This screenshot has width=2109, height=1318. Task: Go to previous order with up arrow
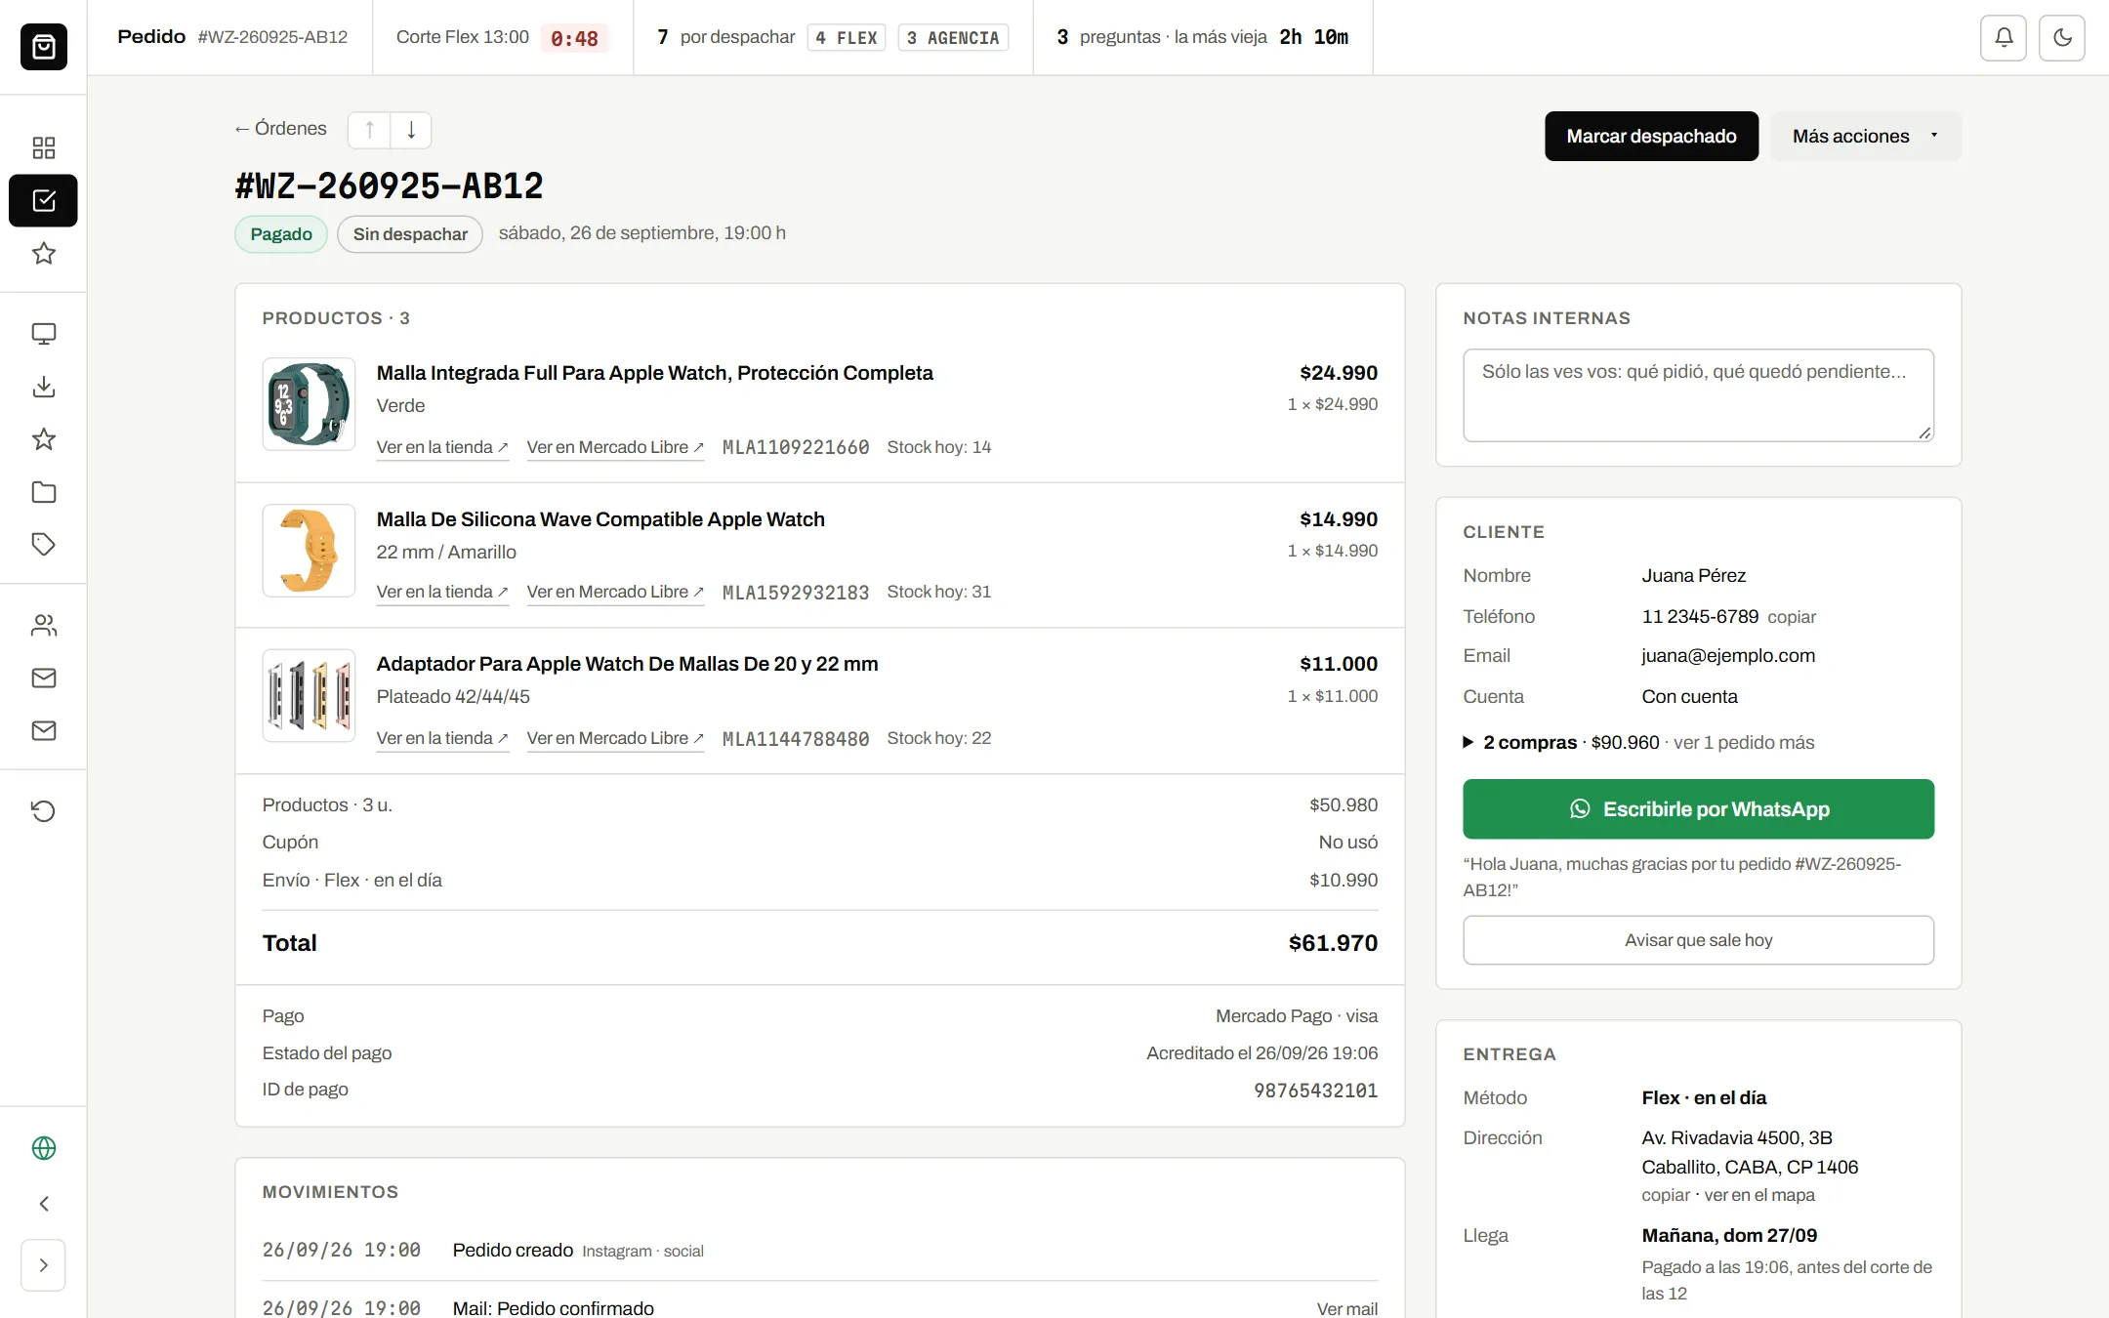[369, 130]
